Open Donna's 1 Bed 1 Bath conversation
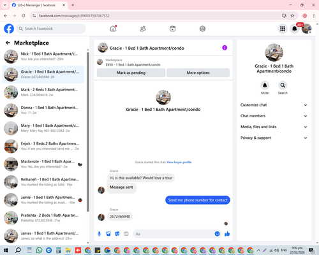The height and width of the screenshot is (255, 319). pos(43,110)
